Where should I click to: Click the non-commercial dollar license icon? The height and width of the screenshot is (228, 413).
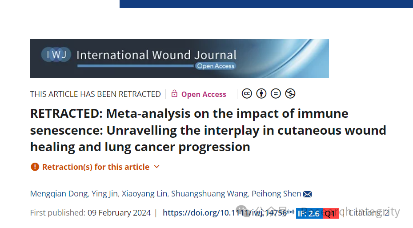(x=290, y=94)
